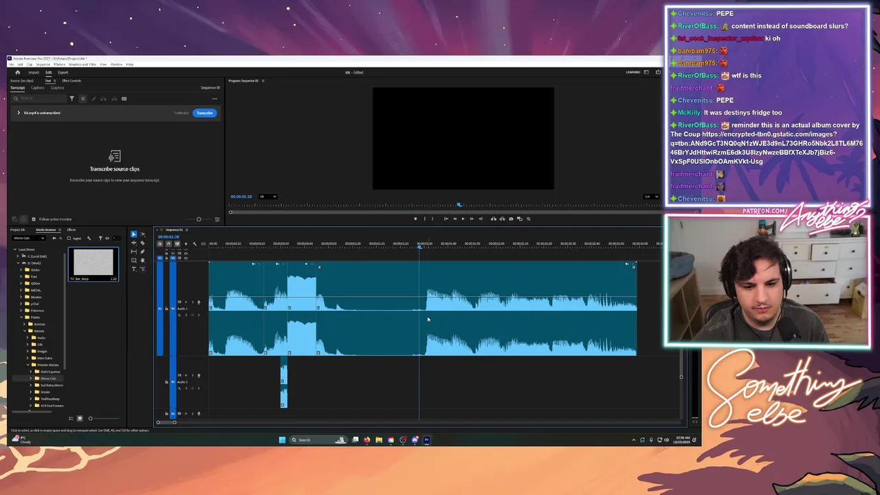The width and height of the screenshot is (880, 495).
Task: Navigate back in Media Browser
Action: (x=54, y=238)
